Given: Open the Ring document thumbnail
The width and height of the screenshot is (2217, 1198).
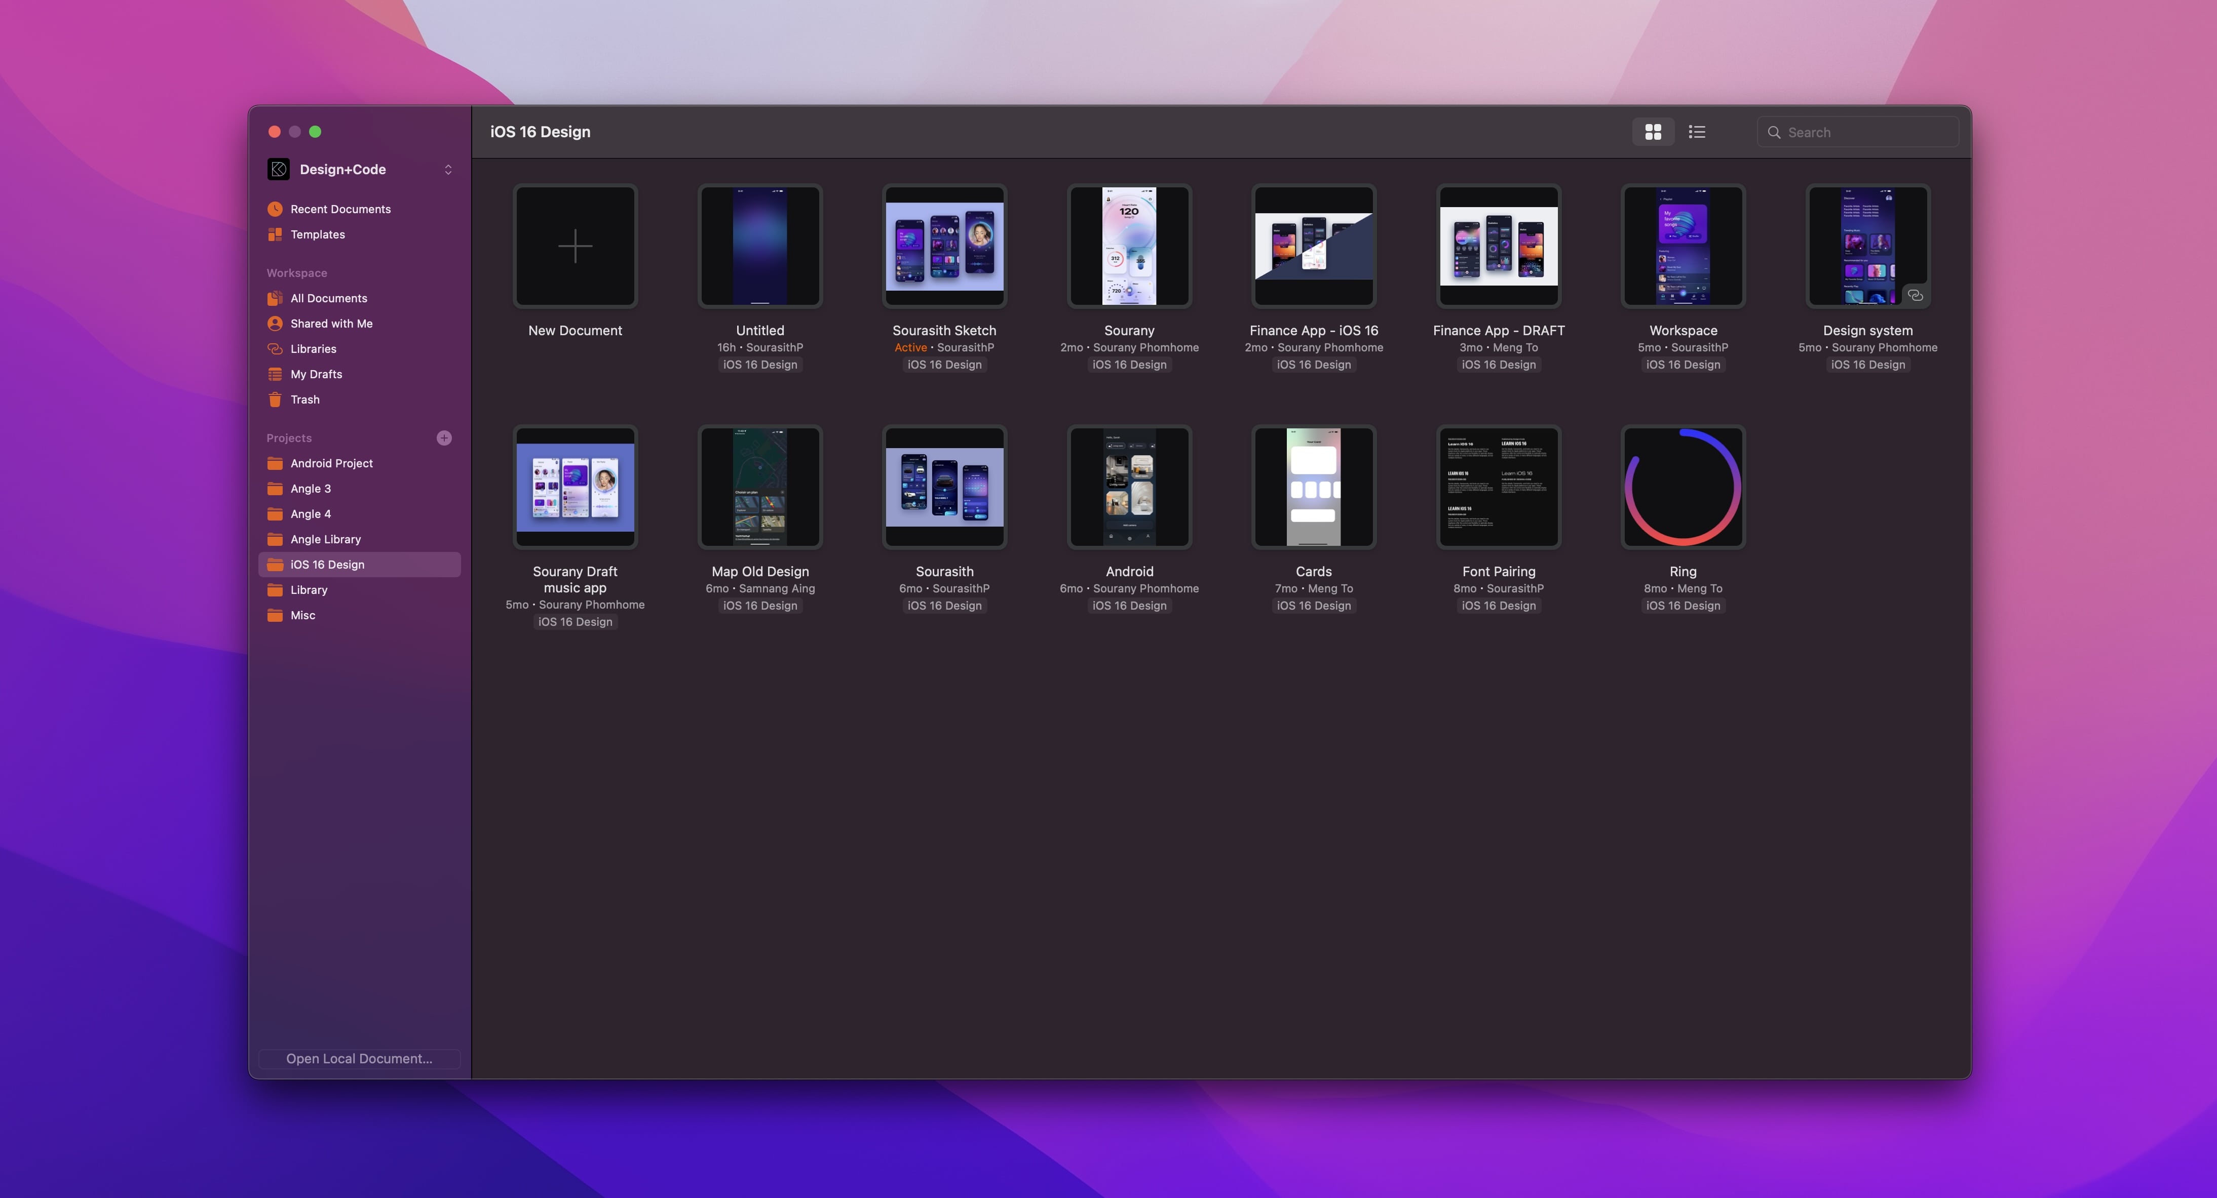Looking at the screenshot, I should coord(1683,487).
